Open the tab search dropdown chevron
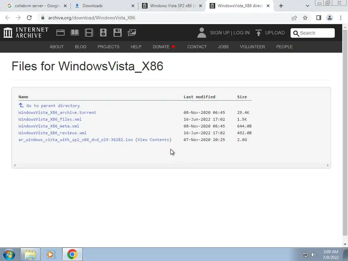This screenshot has width=348, height=261. click(307, 6)
